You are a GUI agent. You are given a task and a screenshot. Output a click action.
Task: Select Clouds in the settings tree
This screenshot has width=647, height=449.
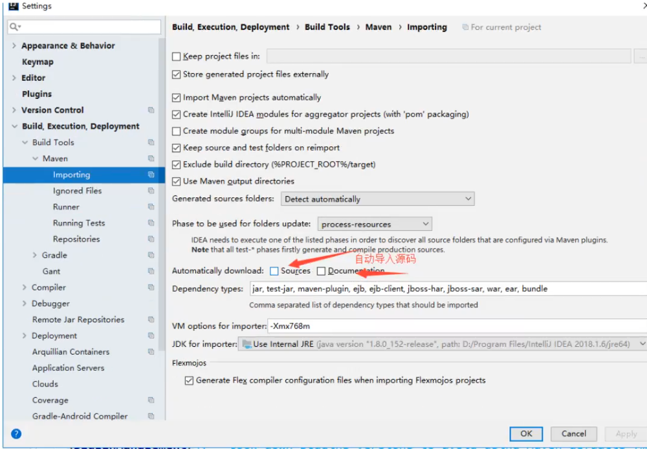[x=45, y=384]
